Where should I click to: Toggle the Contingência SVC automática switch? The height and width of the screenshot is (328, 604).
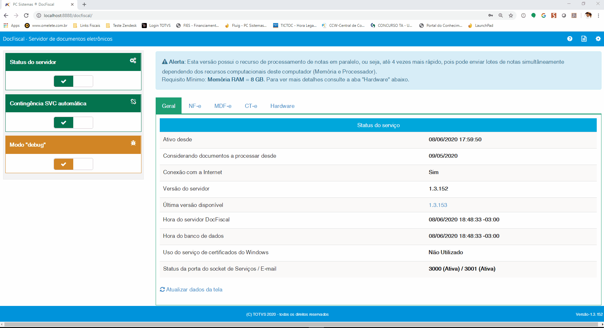(x=73, y=122)
